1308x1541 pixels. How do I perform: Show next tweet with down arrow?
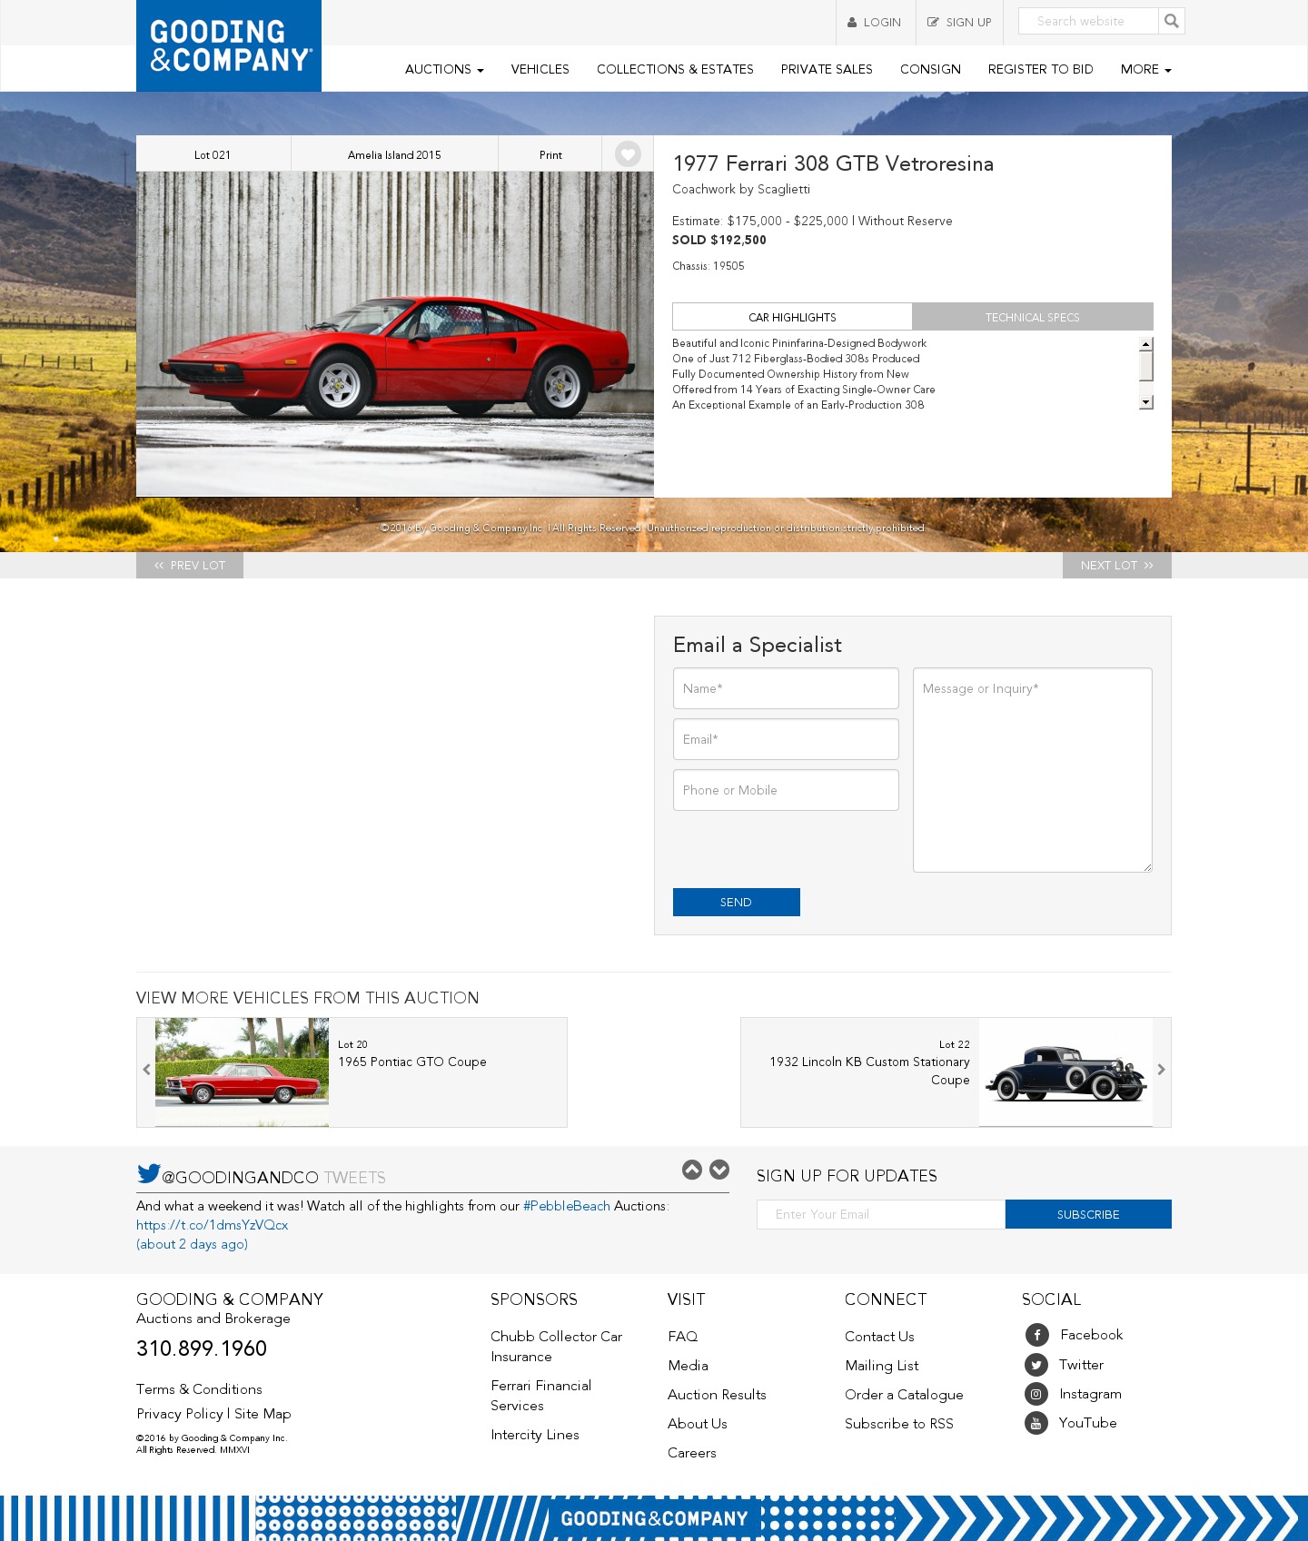(x=719, y=1170)
